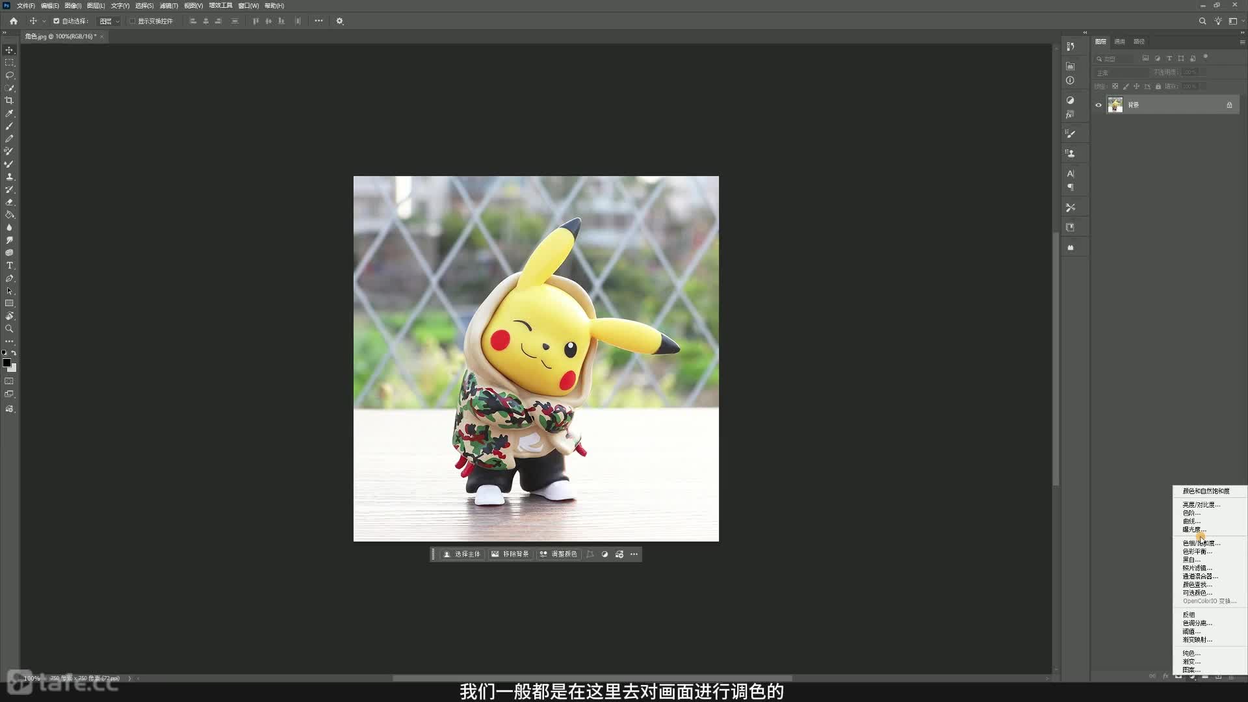Toggle lock transparent pixels button
The width and height of the screenshot is (1248, 702).
coord(1115,86)
